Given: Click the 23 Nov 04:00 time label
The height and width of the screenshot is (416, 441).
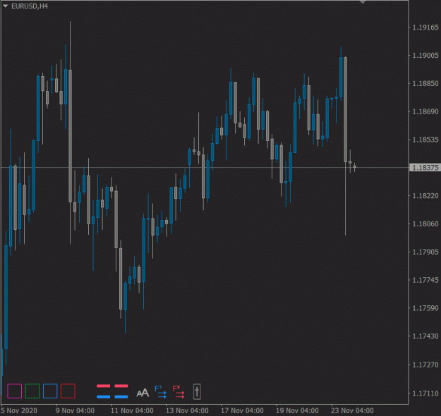Looking at the screenshot, I should click(352, 410).
